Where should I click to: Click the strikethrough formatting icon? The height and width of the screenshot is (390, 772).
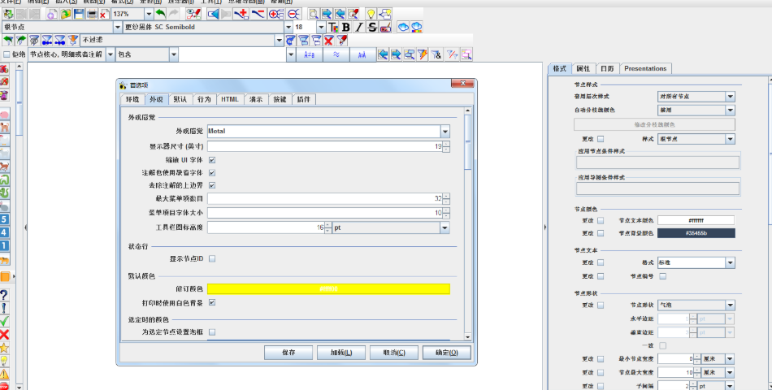pyautogui.click(x=371, y=27)
